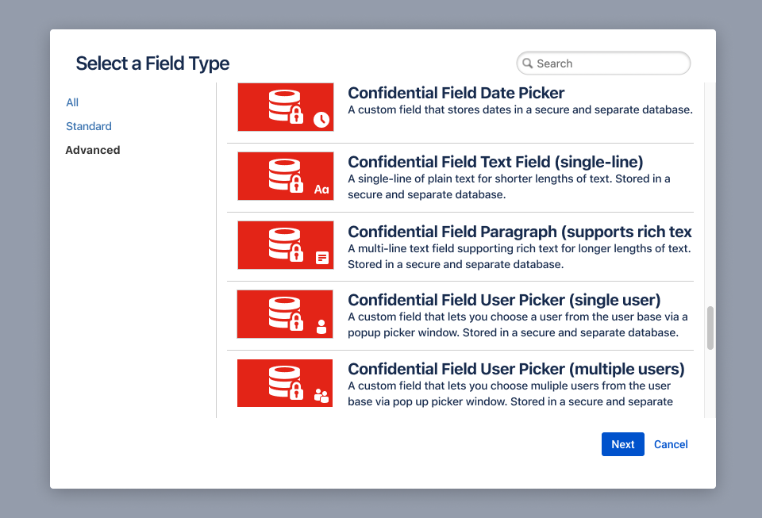This screenshot has width=762, height=518.
Task: Click the clock symbol on the Date Picker icon
Action: (321, 119)
